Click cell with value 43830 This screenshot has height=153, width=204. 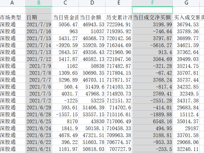(x=92, y=121)
